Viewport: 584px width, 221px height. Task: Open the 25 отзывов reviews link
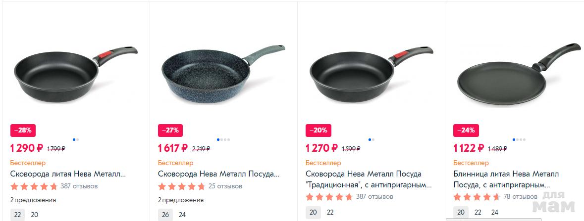click(x=225, y=186)
